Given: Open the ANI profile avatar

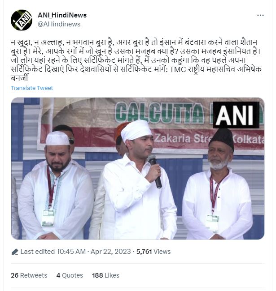Looking at the screenshot, I should (x=22, y=20).
